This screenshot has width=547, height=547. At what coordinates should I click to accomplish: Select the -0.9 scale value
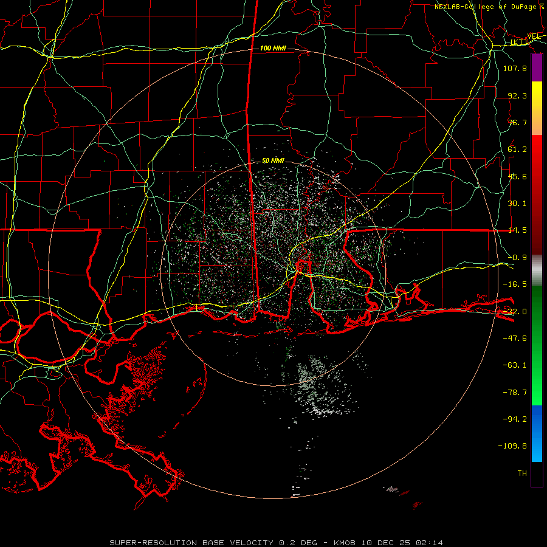coord(517,258)
